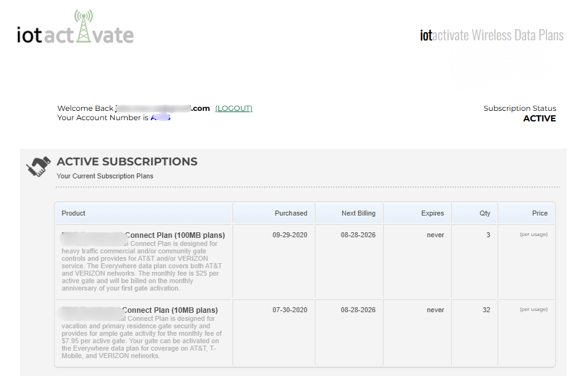Click the 100MB plan description paragraph
Screen dimensions: 585x376
click(142, 266)
